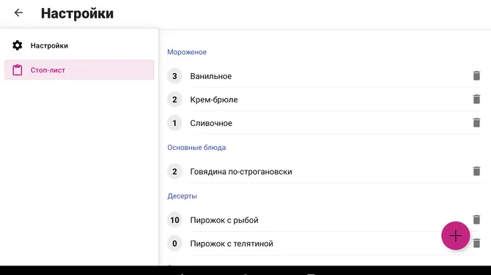Click quantity badge 2 next to Говядина по-строгановски
Screen dimensions: 491x275
point(174,171)
